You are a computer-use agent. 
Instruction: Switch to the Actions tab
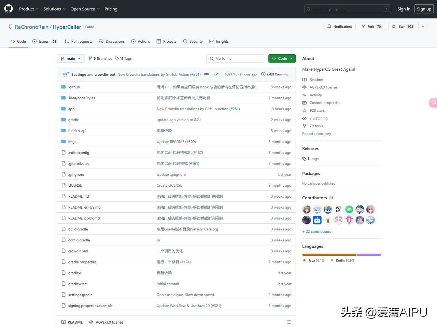click(x=141, y=41)
